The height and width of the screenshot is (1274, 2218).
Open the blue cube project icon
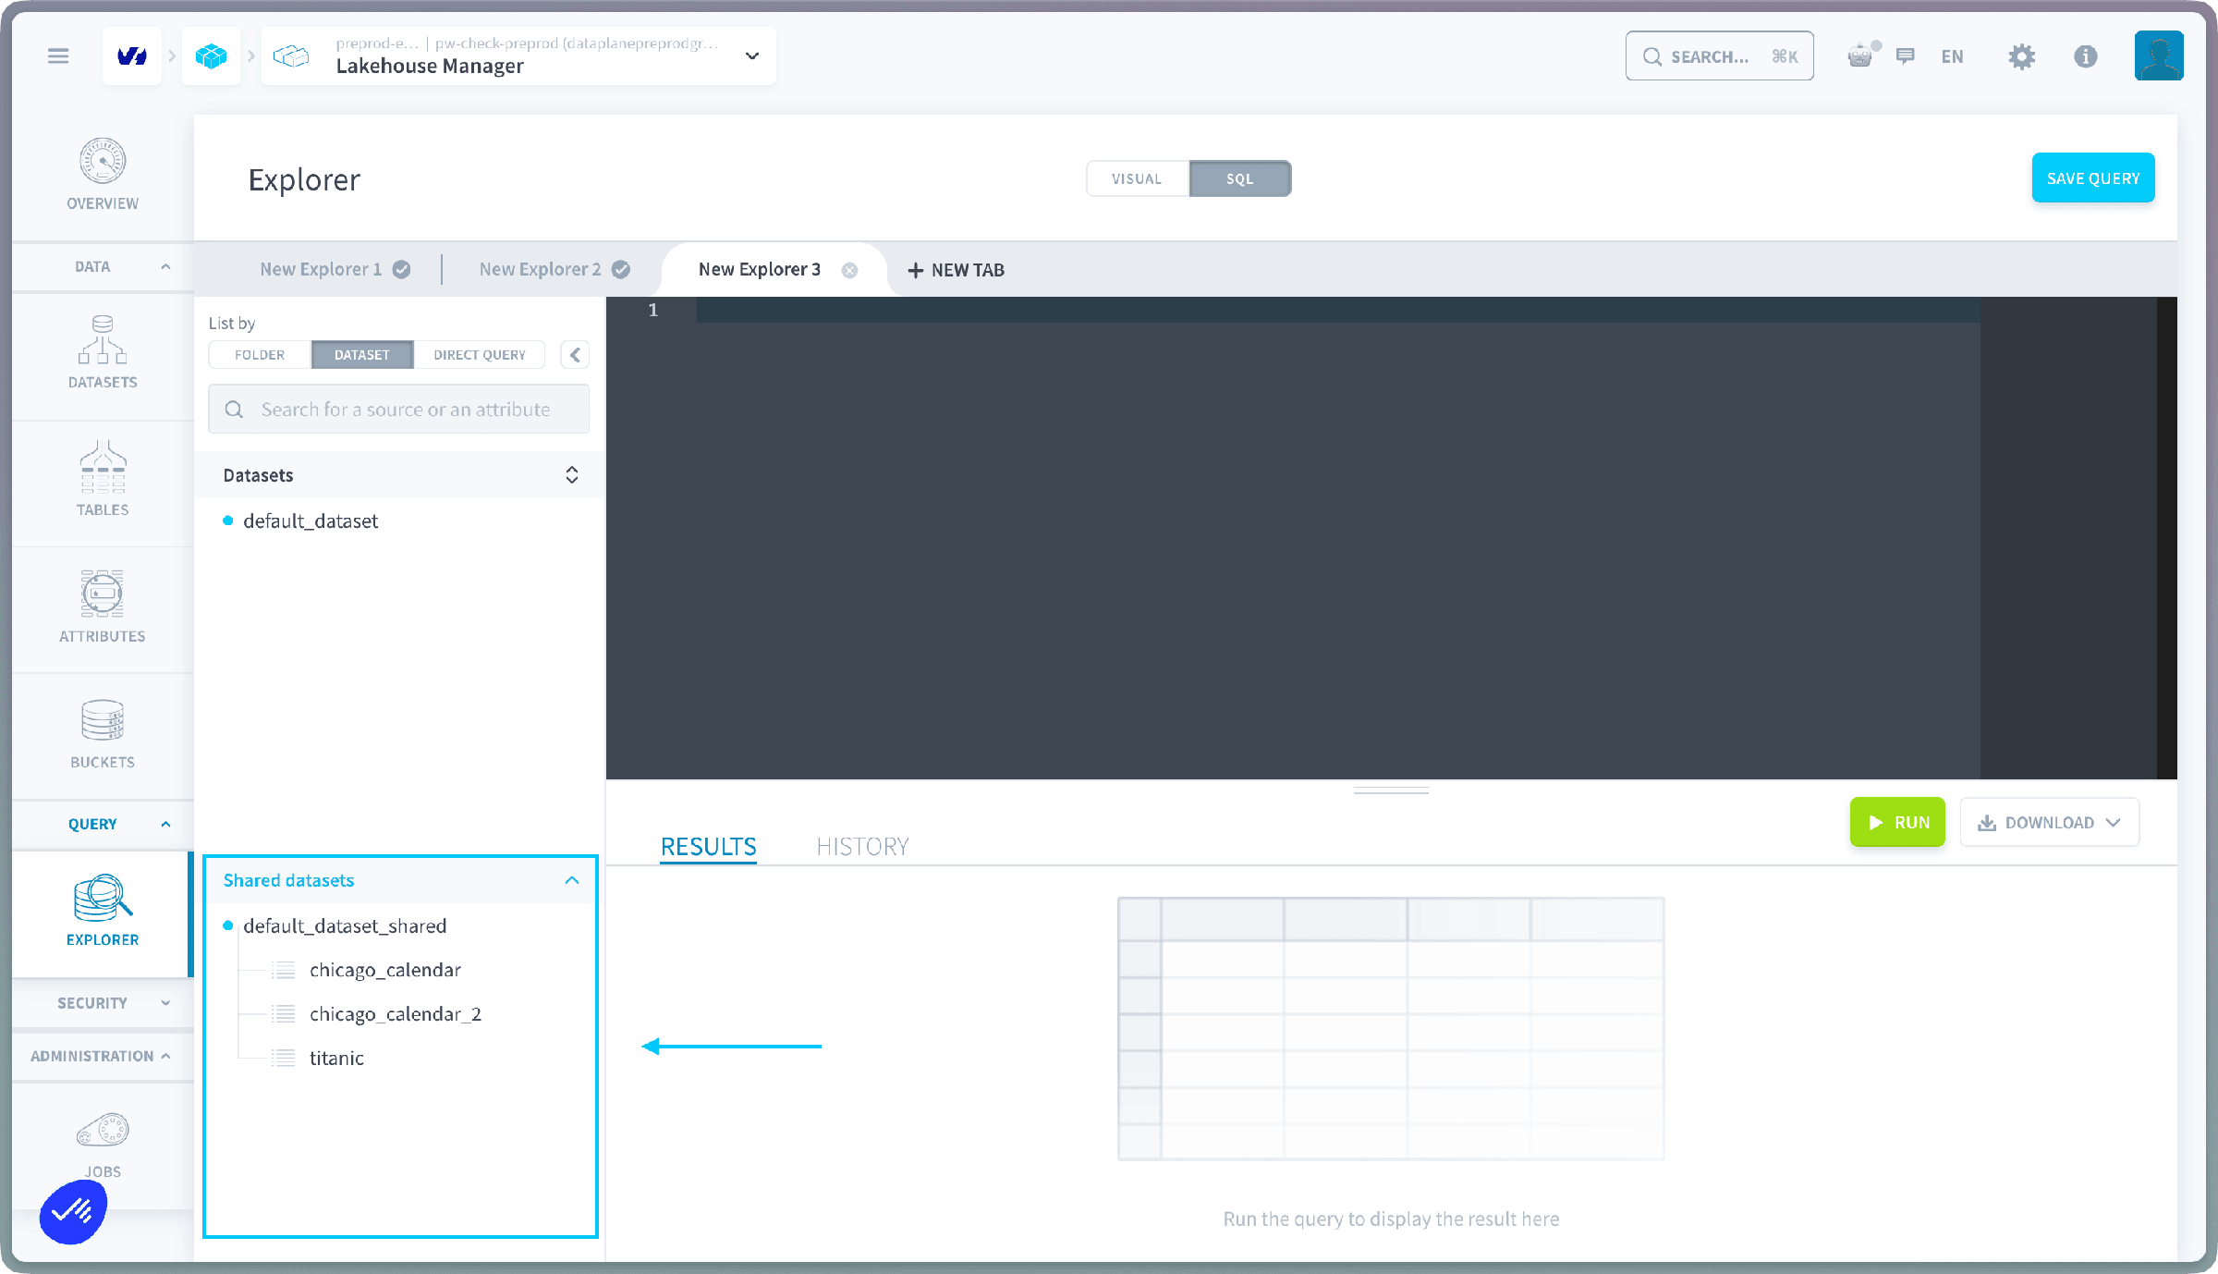(211, 56)
